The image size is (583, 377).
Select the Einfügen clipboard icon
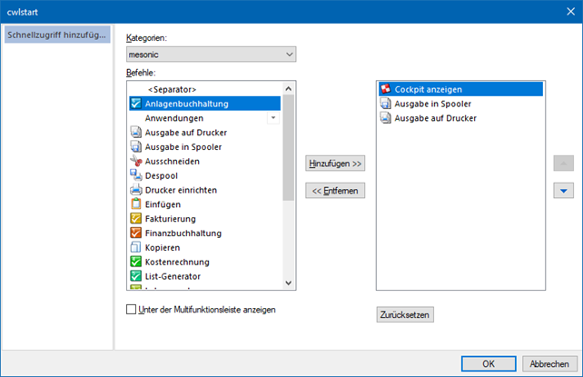[x=136, y=204]
